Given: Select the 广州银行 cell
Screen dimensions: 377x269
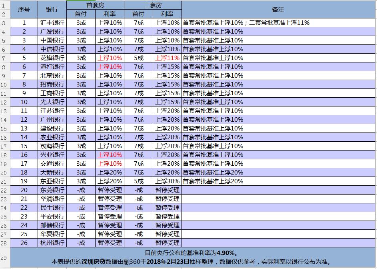Looking at the screenshot, I should 52,119.
